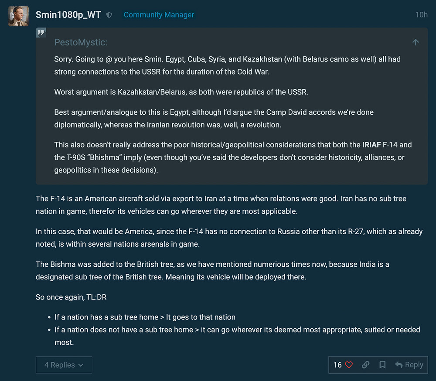Click the quoted PestoMystic username

click(81, 42)
